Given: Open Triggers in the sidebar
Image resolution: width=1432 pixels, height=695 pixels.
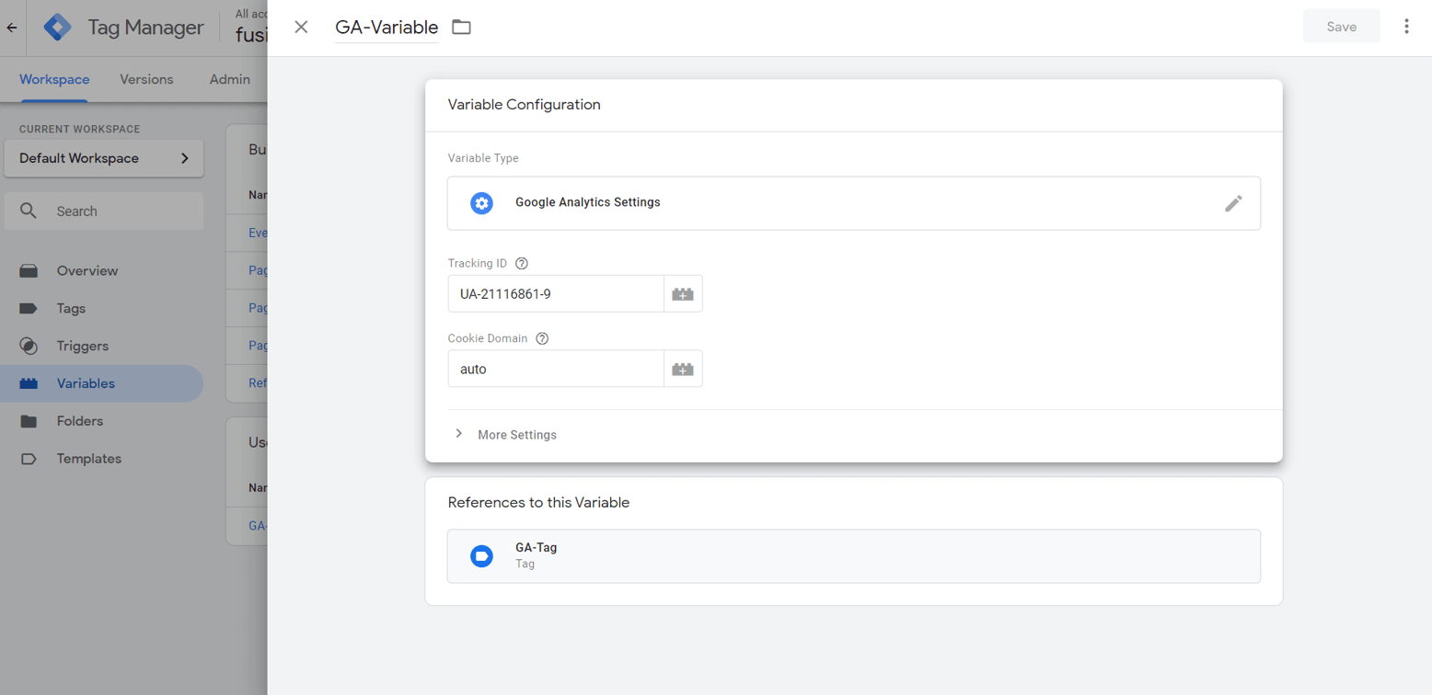Looking at the screenshot, I should [x=83, y=346].
